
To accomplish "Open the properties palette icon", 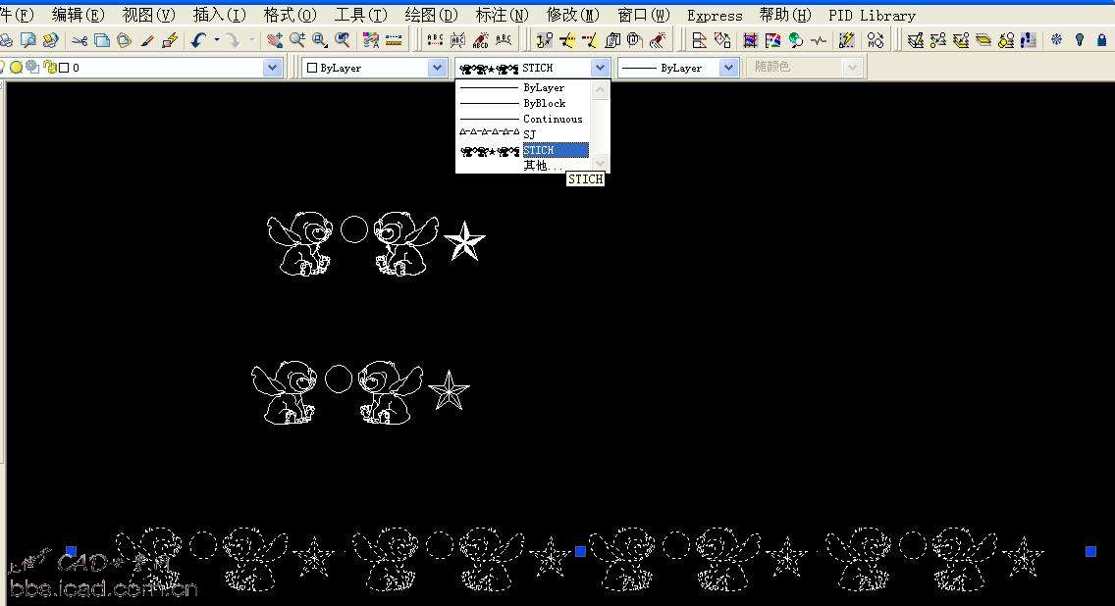I will (x=370, y=40).
